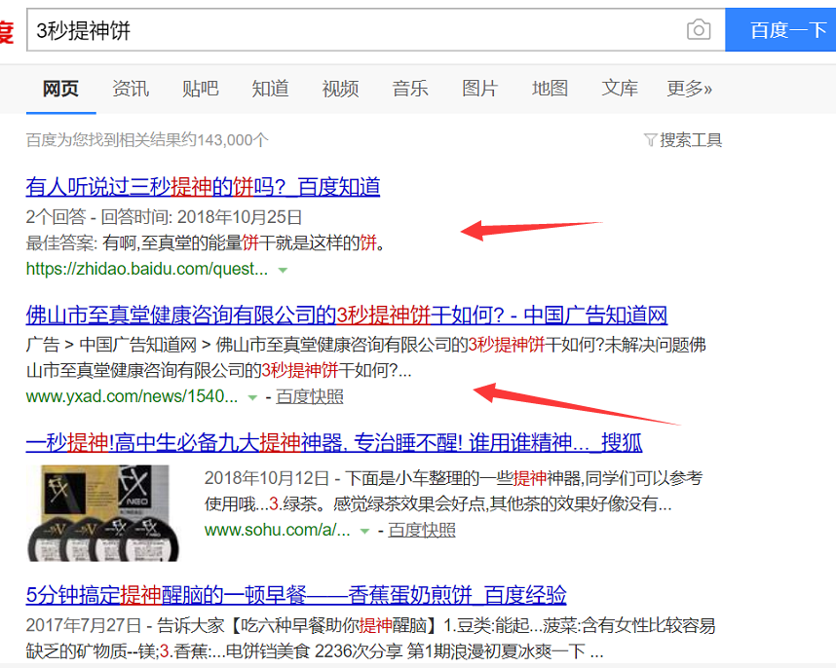Image resolution: width=836 pixels, height=668 pixels.
Task: Switch to the 知道 tab
Action: click(x=270, y=89)
